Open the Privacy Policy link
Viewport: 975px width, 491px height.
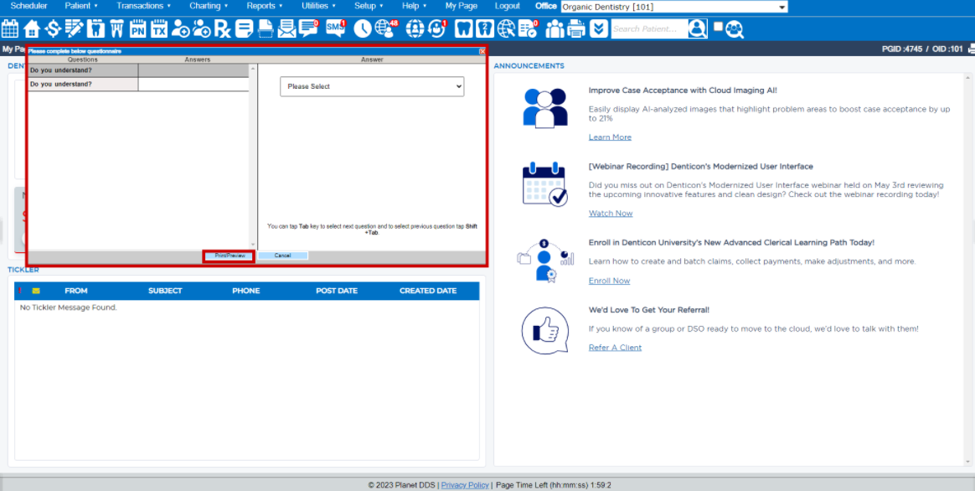click(x=465, y=485)
